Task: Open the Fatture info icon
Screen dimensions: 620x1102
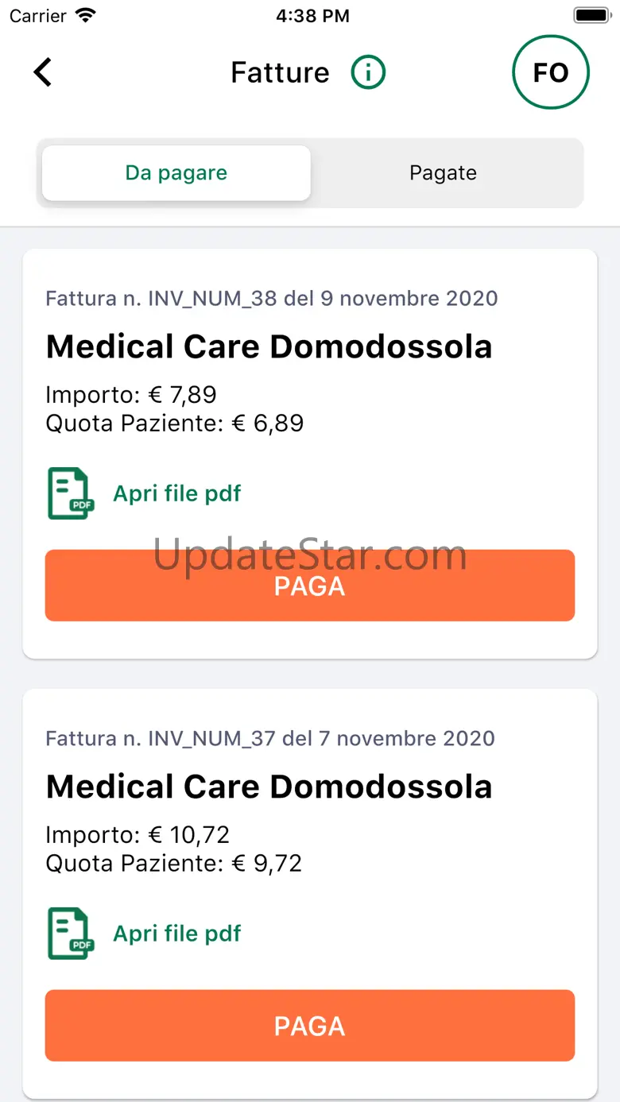Action: (x=368, y=73)
